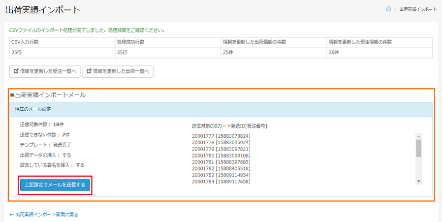Click the CSV入力行数 header cell
Screen dimensions: 443x222
pyautogui.click(x=62, y=42)
